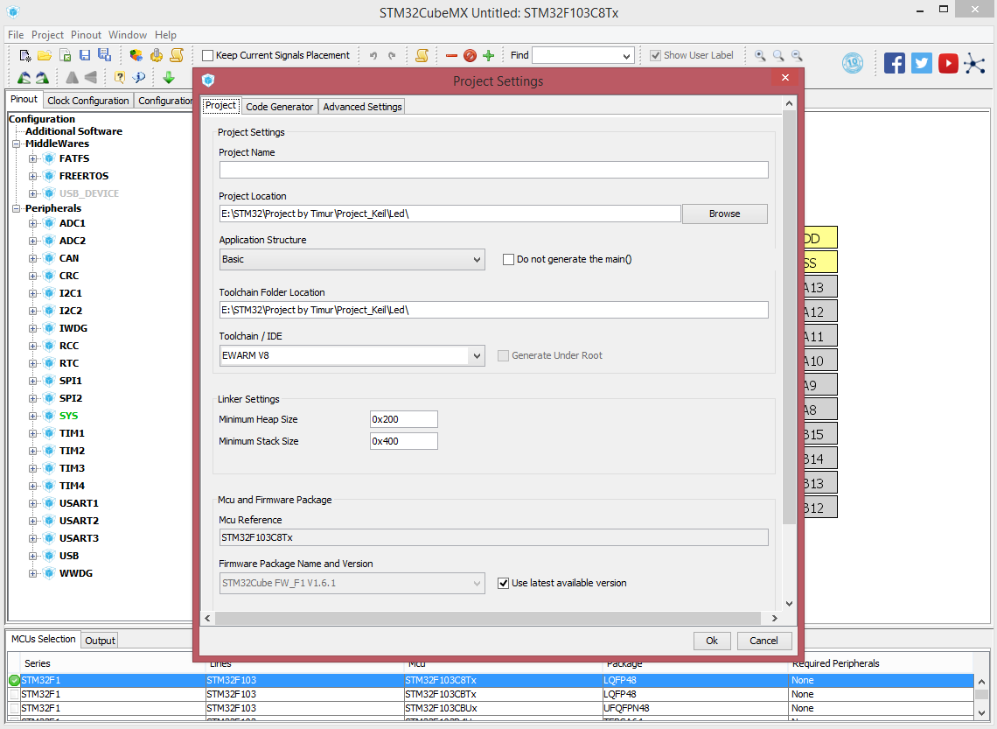Uncheck Use latest available version

point(503,584)
